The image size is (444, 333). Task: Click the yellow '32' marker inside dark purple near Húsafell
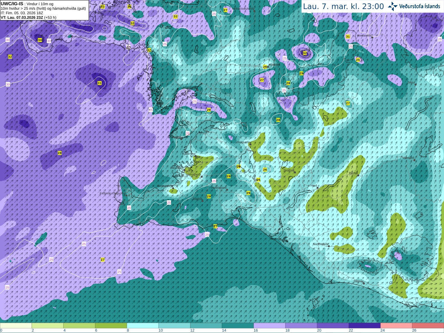pyautogui.click(x=305, y=53)
